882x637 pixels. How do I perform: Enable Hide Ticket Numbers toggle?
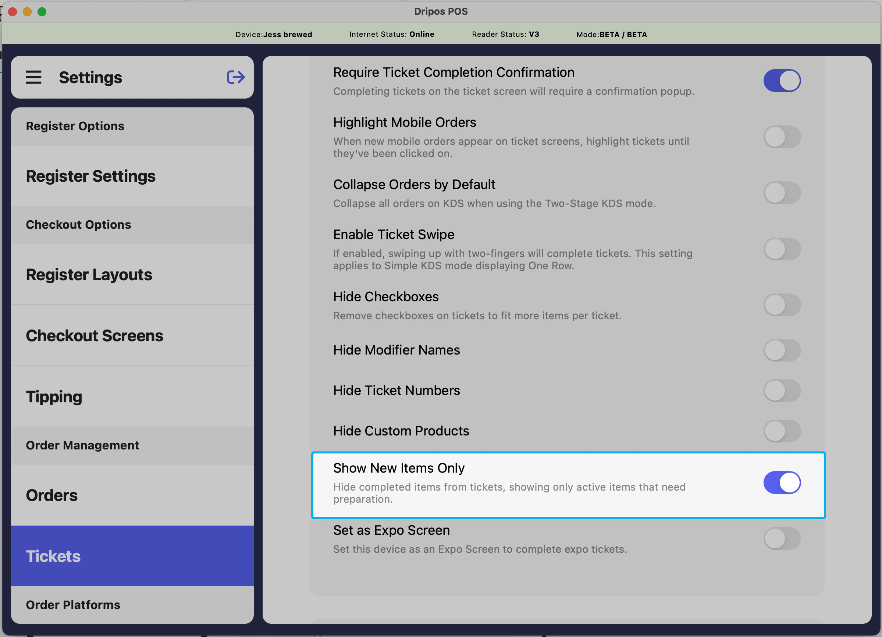click(782, 391)
